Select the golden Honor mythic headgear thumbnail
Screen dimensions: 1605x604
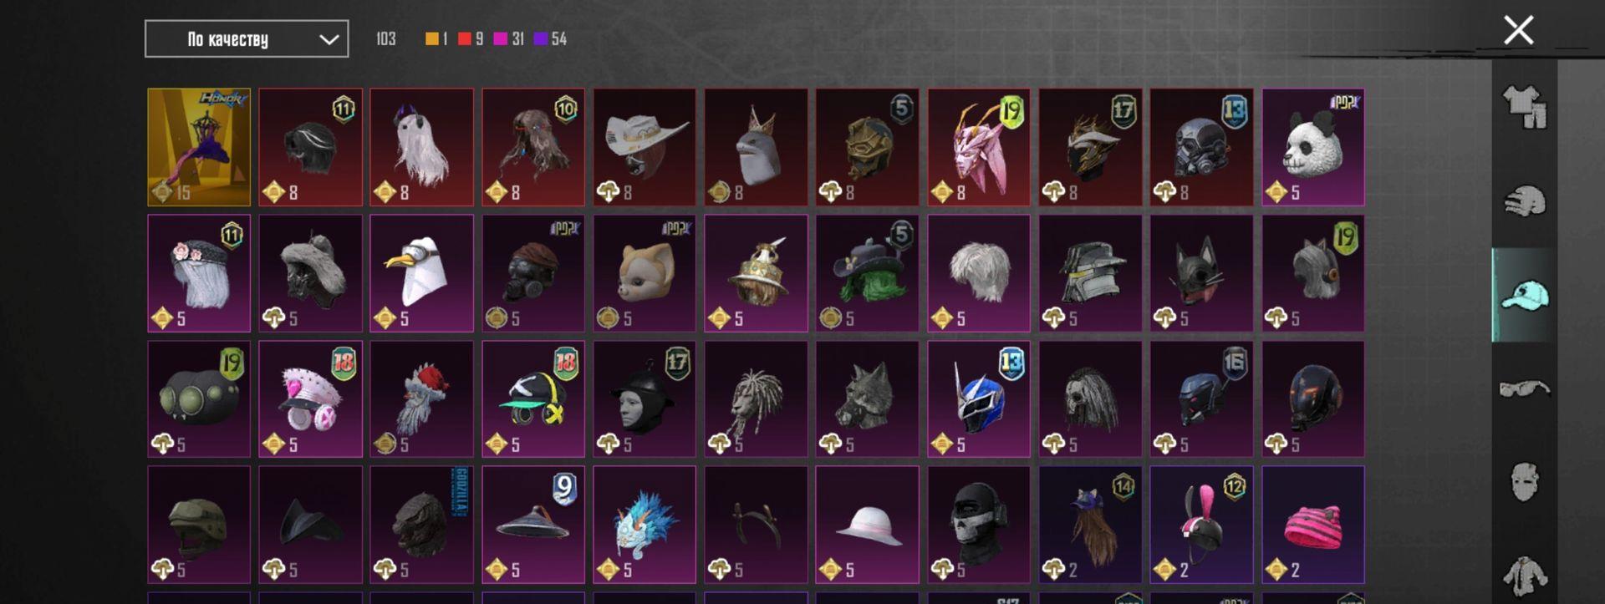point(199,147)
